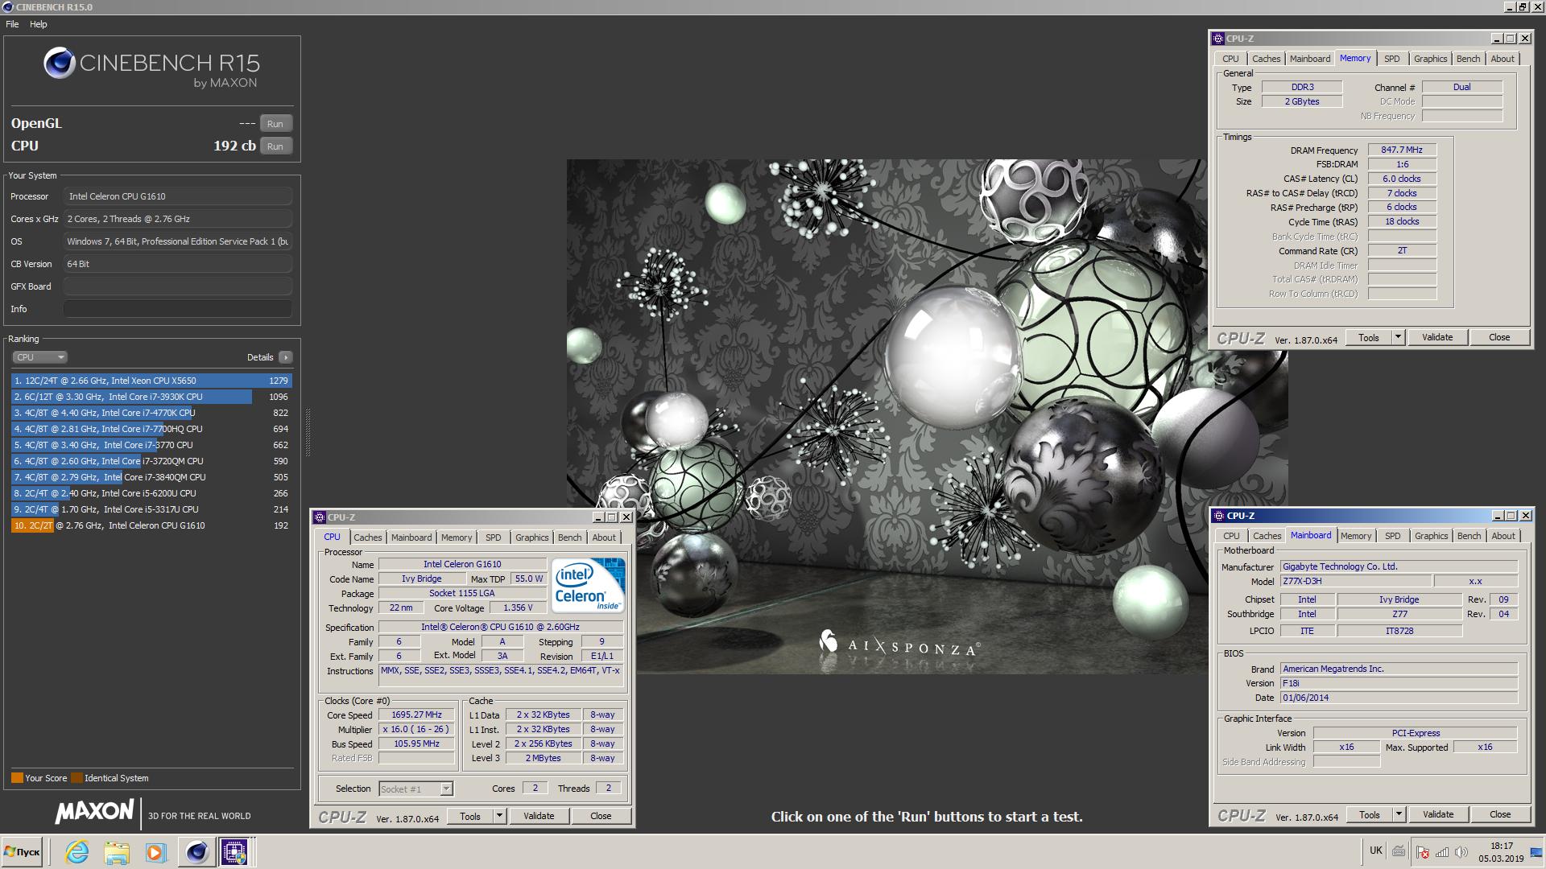This screenshot has width=1546, height=869.
Task: Click the Show desktop strip
Action: pos(1536,852)
